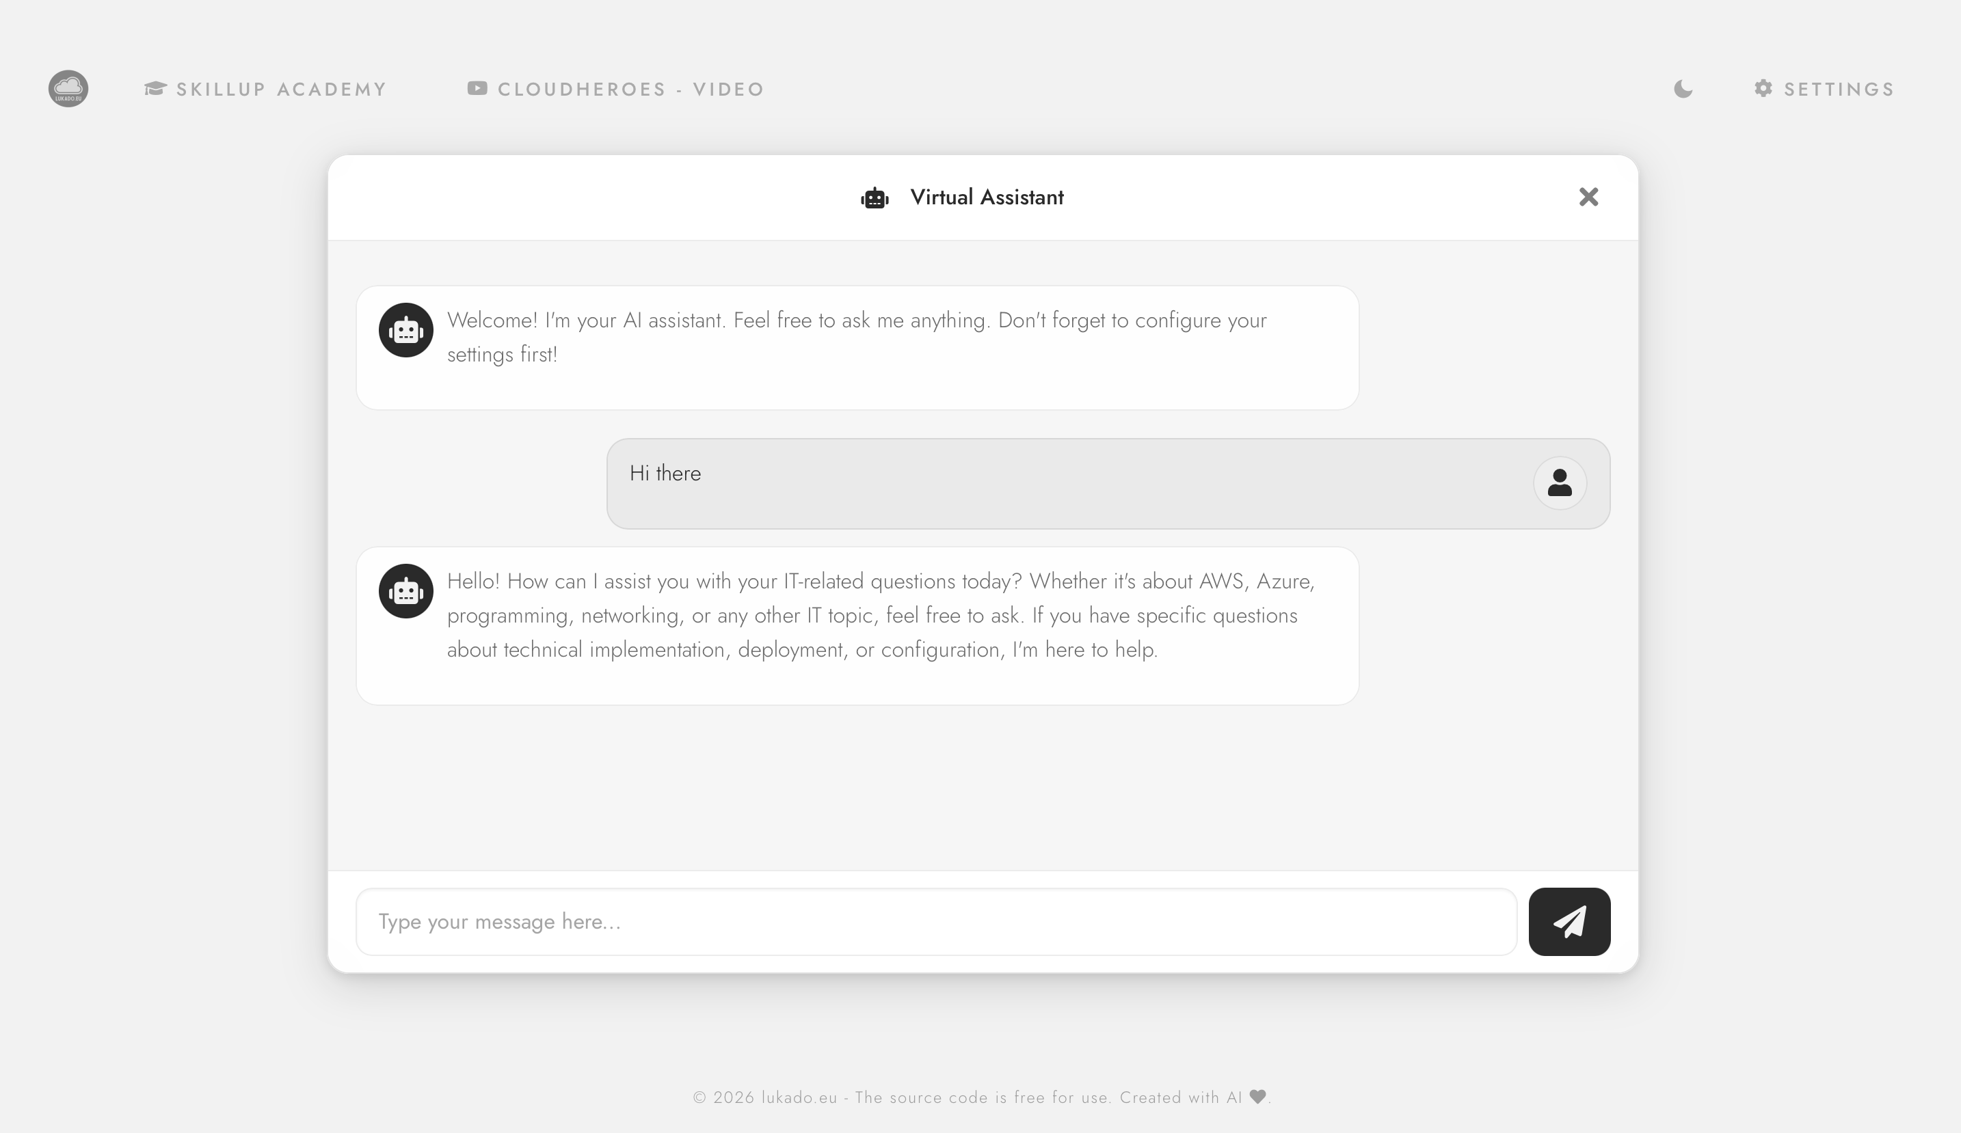Select the Welcome message text
The width and height of the screenshot is (1961, 1133).
[856, 338]
